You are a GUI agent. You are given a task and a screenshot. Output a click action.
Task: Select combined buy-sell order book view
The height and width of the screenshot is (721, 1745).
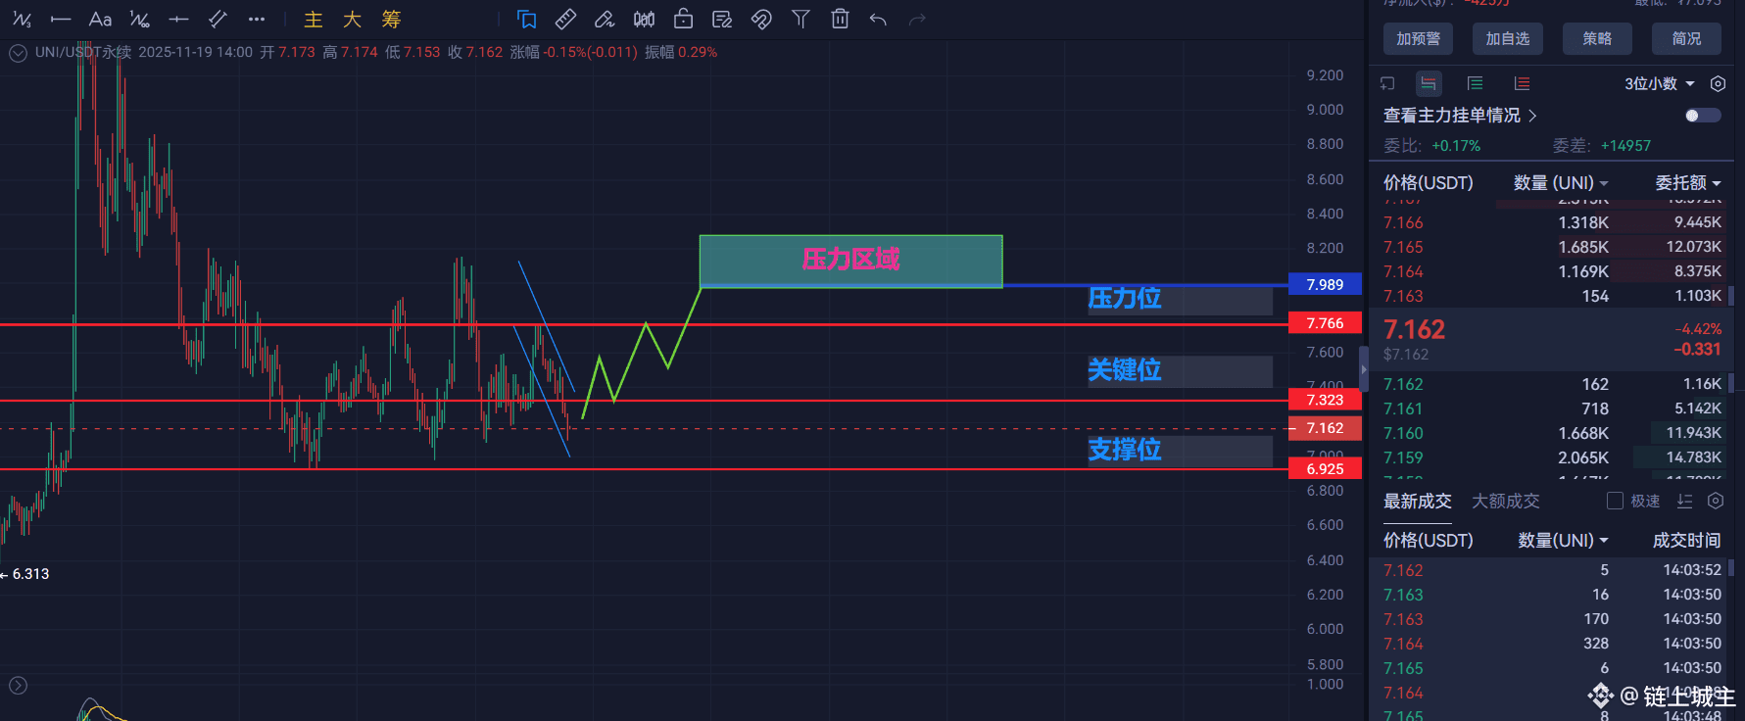(1429, 84)
